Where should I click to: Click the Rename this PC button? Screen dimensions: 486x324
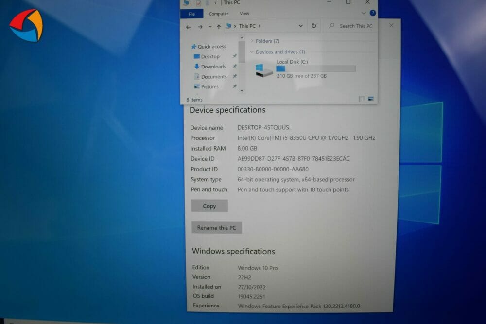217,228
